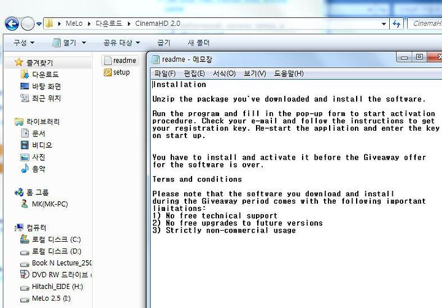
Task: Open the 공유 대상 dropdown
Action: 121,42
